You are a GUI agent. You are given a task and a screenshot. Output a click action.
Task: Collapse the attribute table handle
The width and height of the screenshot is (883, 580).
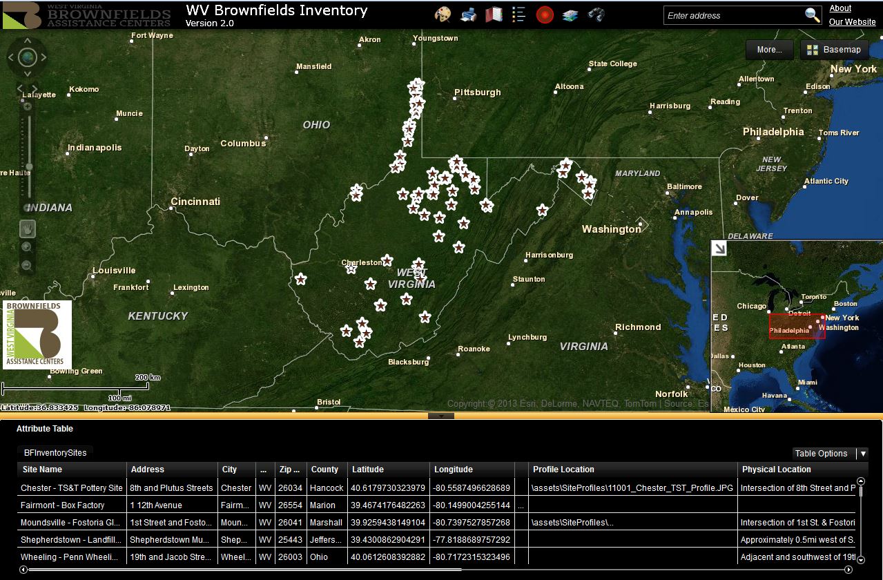[x=441, y=416]
